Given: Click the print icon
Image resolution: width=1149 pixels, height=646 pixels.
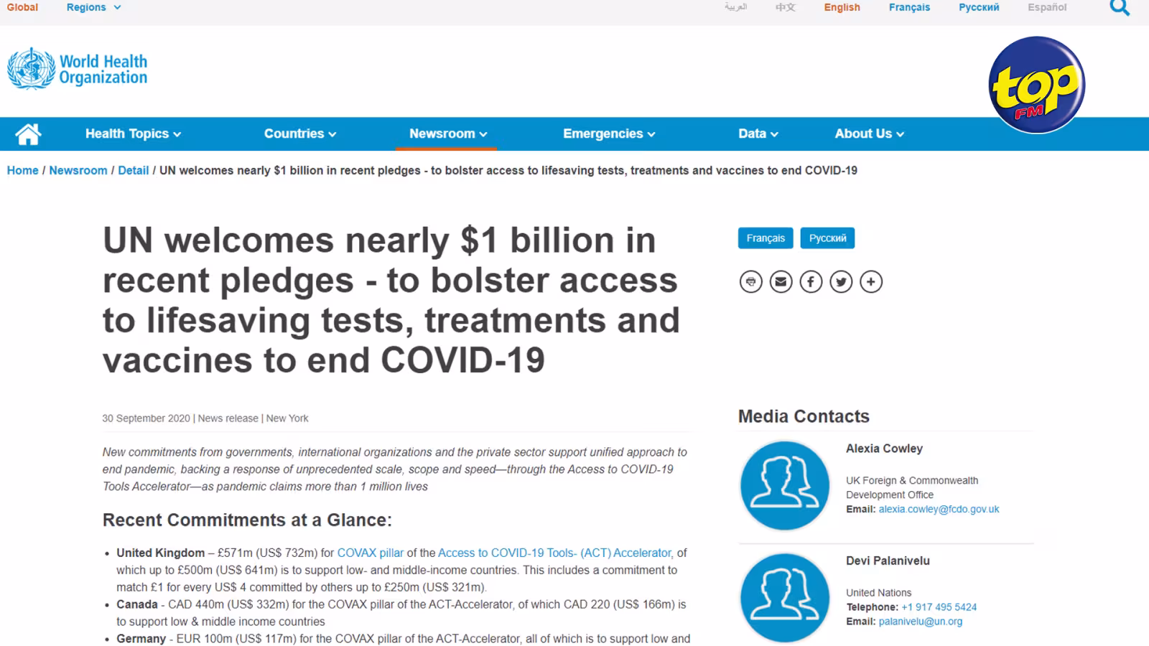Looking at the screenshot, I should 750,281.
